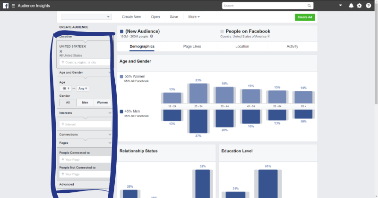Select Men gender option
Viewport: 378px width, 198px height.
pos(85,103)
